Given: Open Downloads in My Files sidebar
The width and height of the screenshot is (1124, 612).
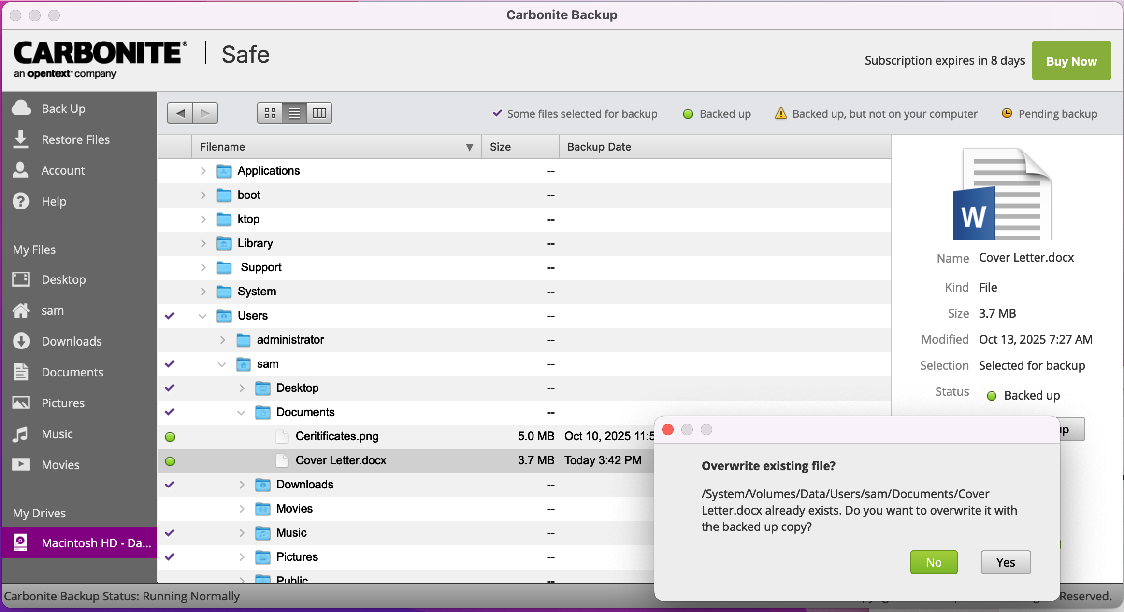Looking at the screenshot, I should coord(72,341).
